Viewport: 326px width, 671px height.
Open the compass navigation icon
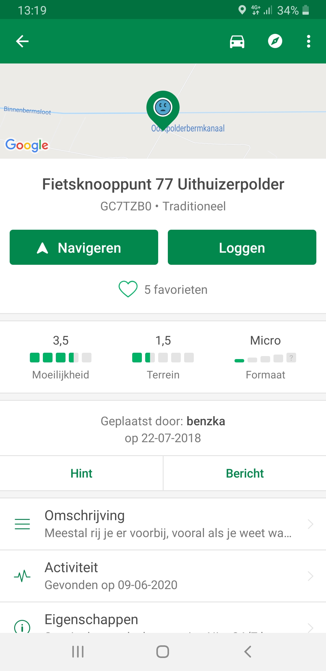click(x=275, y=41)
